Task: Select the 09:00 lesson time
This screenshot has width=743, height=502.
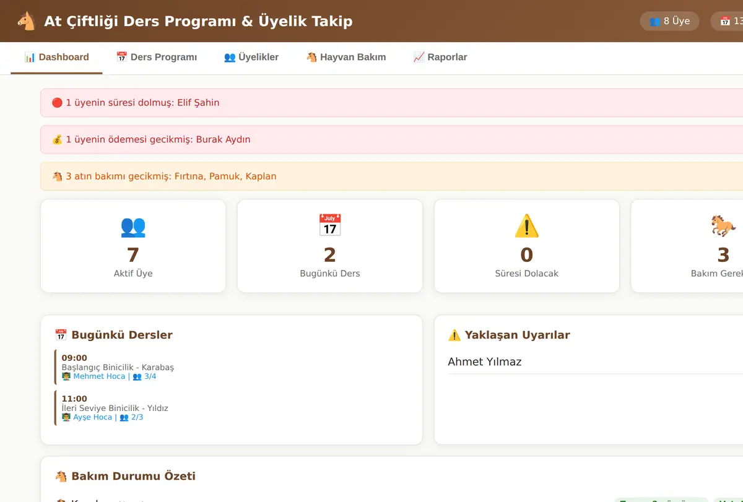Action: click(x=74, y=358)
